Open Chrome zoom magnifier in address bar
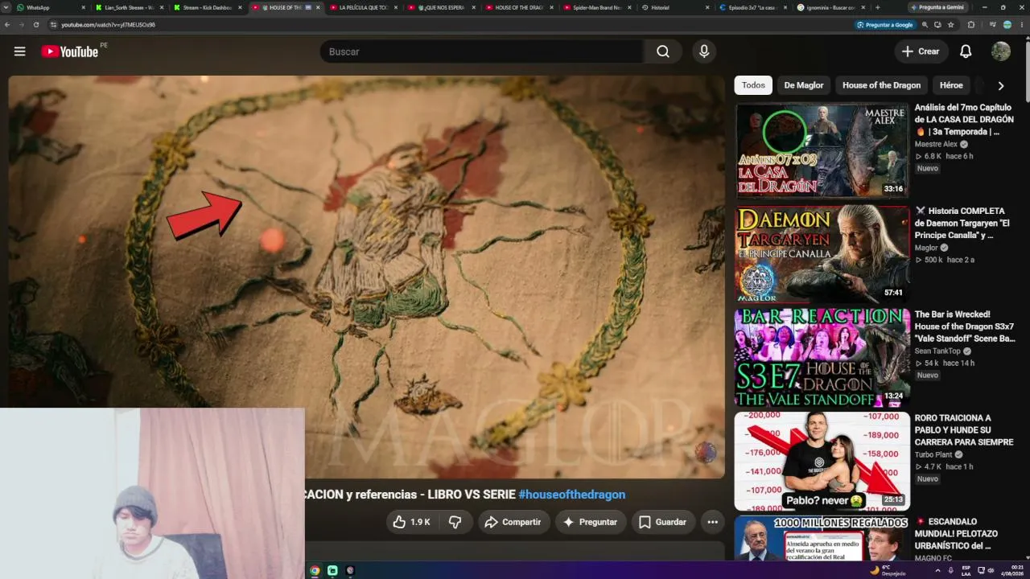The image size is (1030, 579). 925,25
